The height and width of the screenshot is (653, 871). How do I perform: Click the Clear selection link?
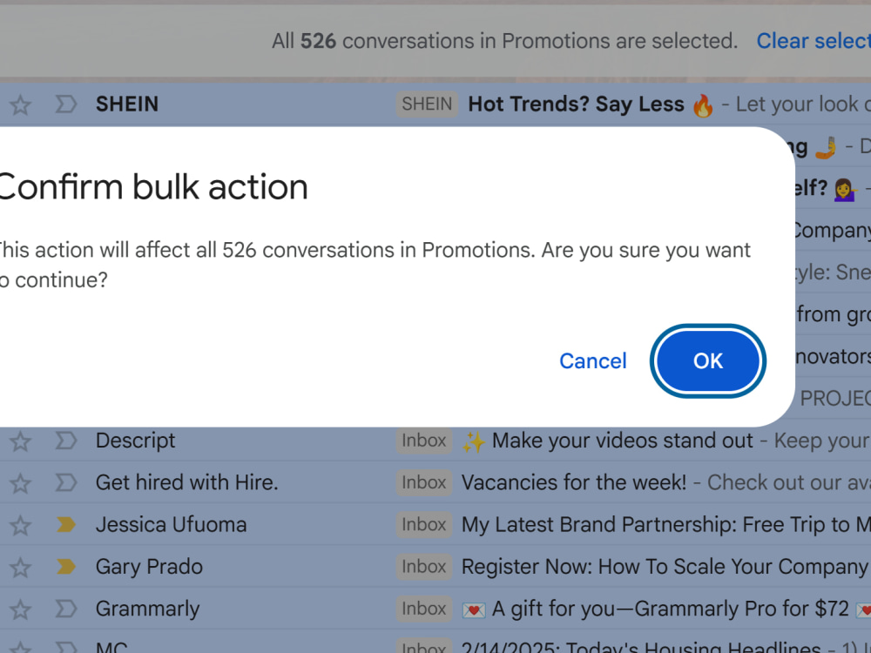(814, 41)
